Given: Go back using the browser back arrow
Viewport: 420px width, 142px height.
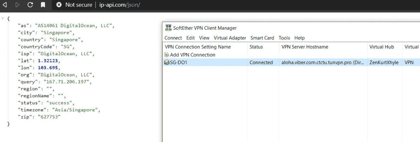Looking at the screenshot, I should [x=5, y=5].
